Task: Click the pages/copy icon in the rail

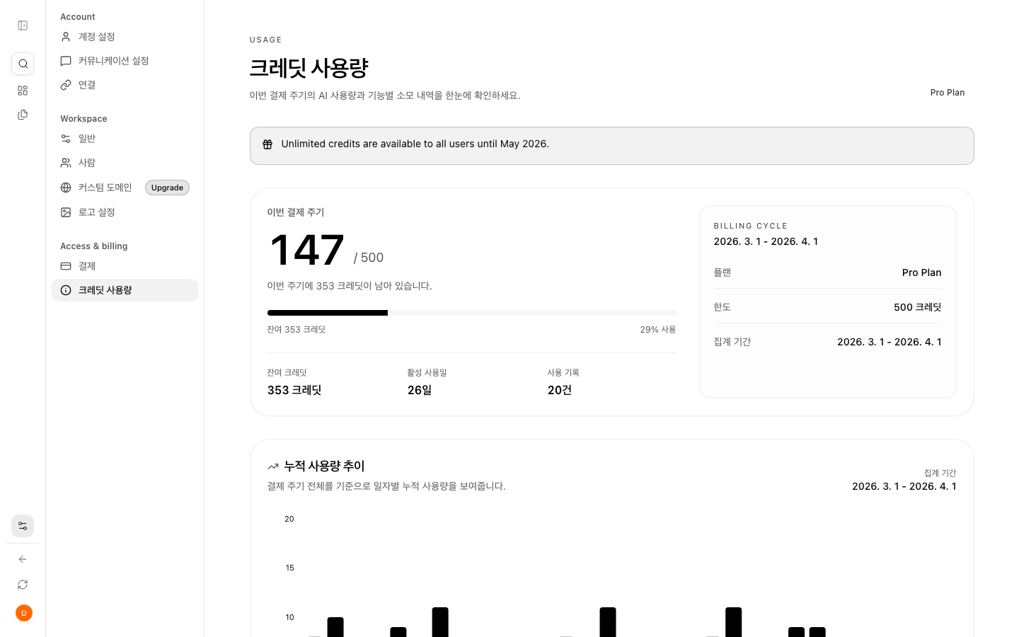Action: tap(23, 114)
